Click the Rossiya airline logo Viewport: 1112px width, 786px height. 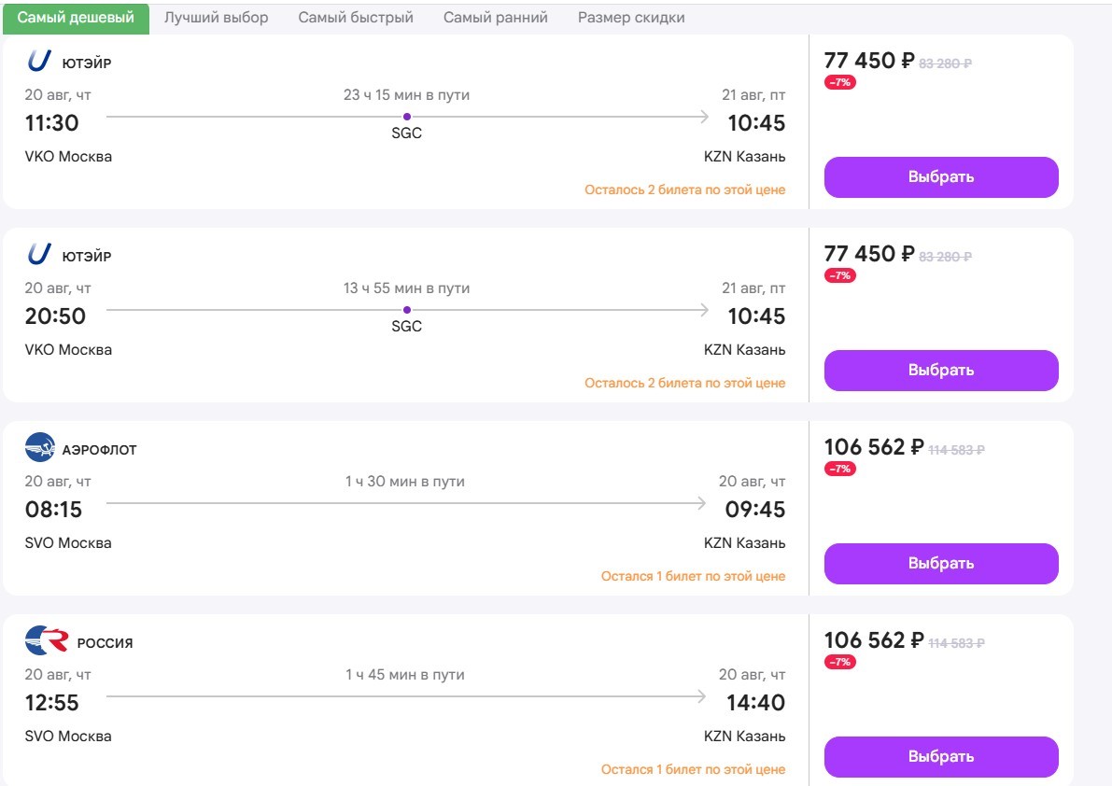coord(47,640)
